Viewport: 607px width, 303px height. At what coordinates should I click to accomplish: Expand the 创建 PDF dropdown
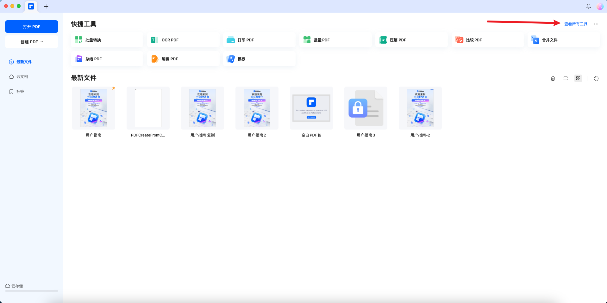[x=32, y=42]
